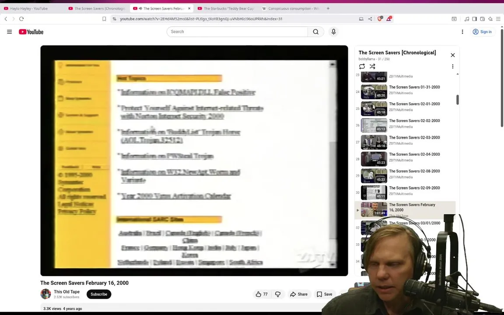
Task: Subscribe to This Old Tape
Action: 99,294
